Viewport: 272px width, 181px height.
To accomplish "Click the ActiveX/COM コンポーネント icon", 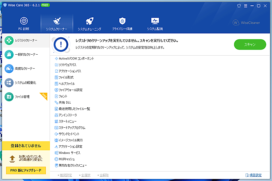I will 56,58.
